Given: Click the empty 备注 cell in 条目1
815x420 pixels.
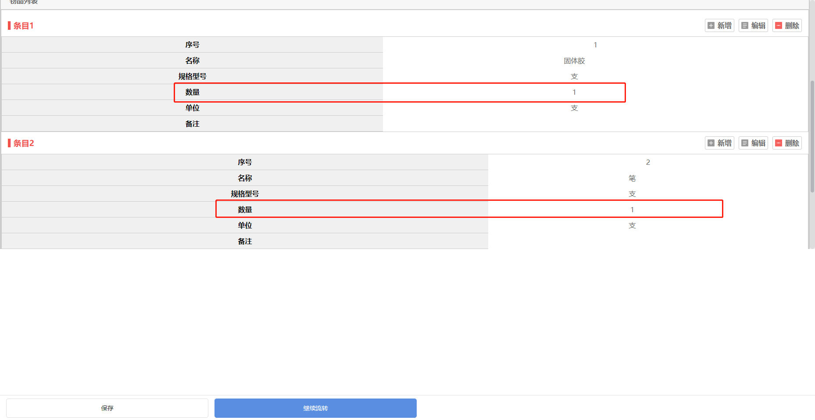Looking at the screenshot, I should coord(595,124).
